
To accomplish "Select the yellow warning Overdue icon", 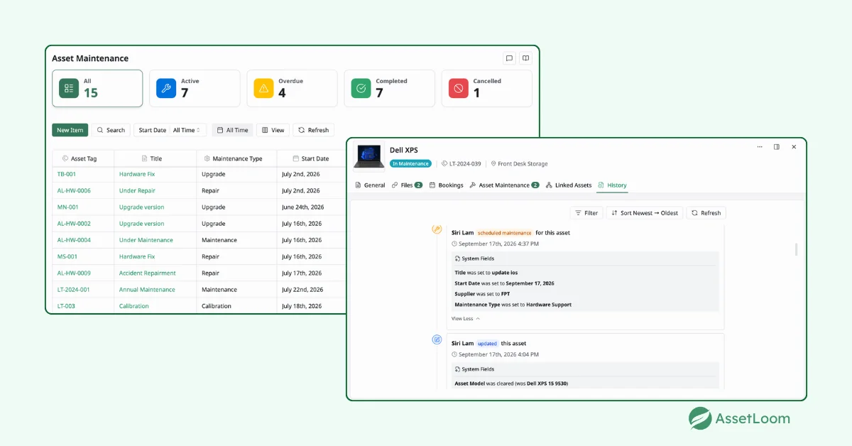I will [263, 88].
